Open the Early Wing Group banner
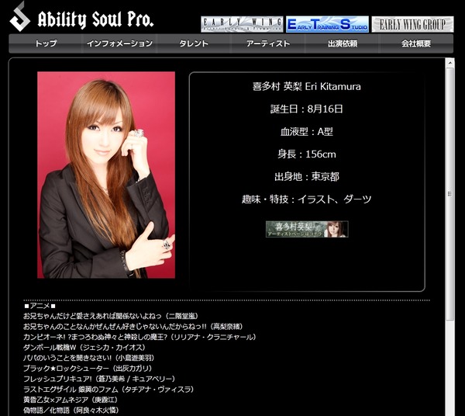Viewport: 465px width, 416px height. tap(412, 24)
